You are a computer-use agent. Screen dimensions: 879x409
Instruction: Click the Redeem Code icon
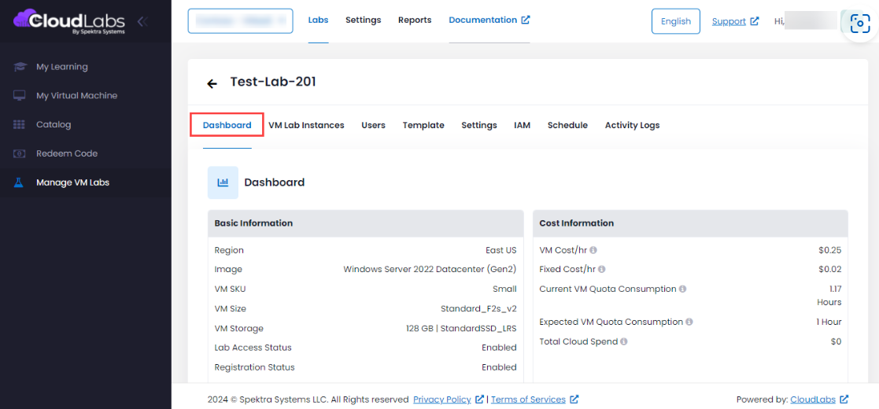(x=20, y=153)
